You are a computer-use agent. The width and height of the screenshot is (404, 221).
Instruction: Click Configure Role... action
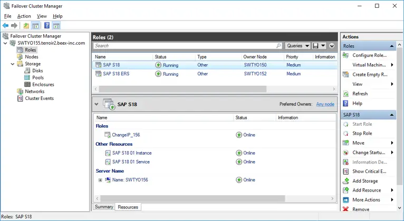pyautogui.click(x=370, y=55)
